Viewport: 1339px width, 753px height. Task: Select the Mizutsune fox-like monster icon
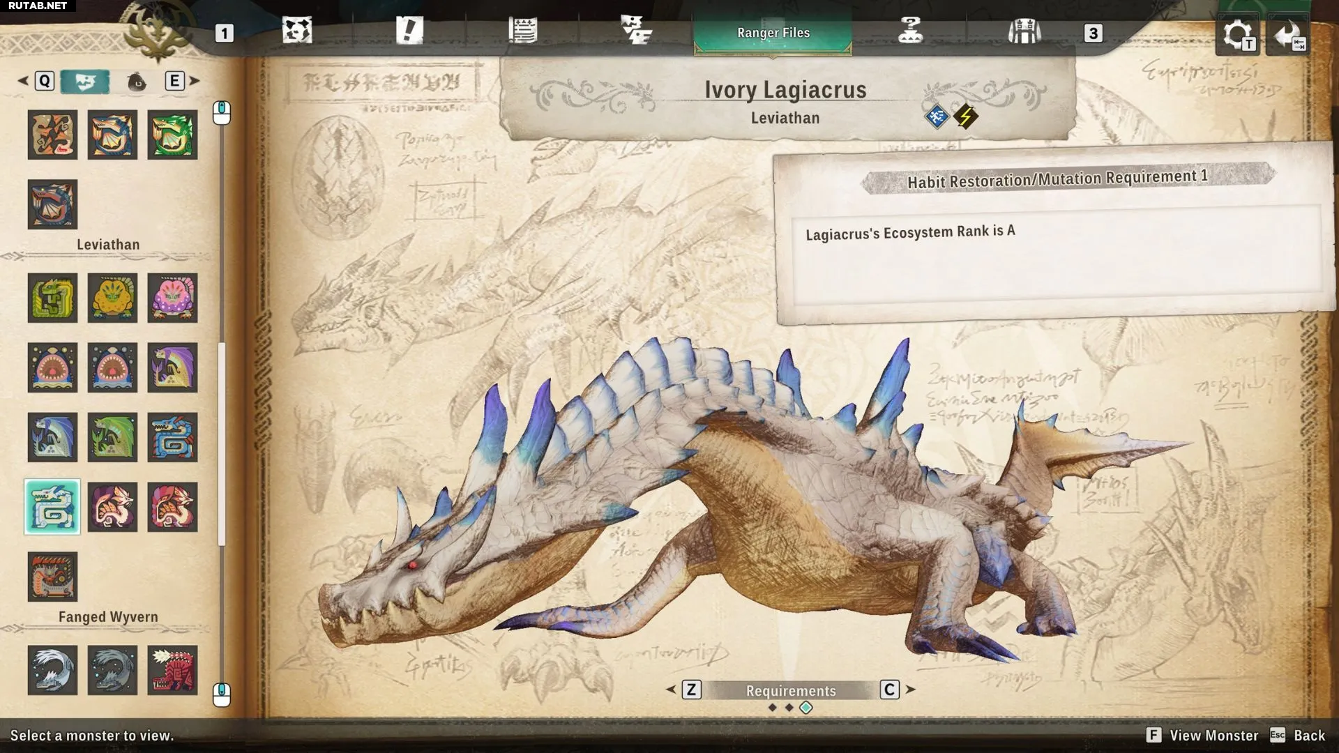click(x=112, y=507)
